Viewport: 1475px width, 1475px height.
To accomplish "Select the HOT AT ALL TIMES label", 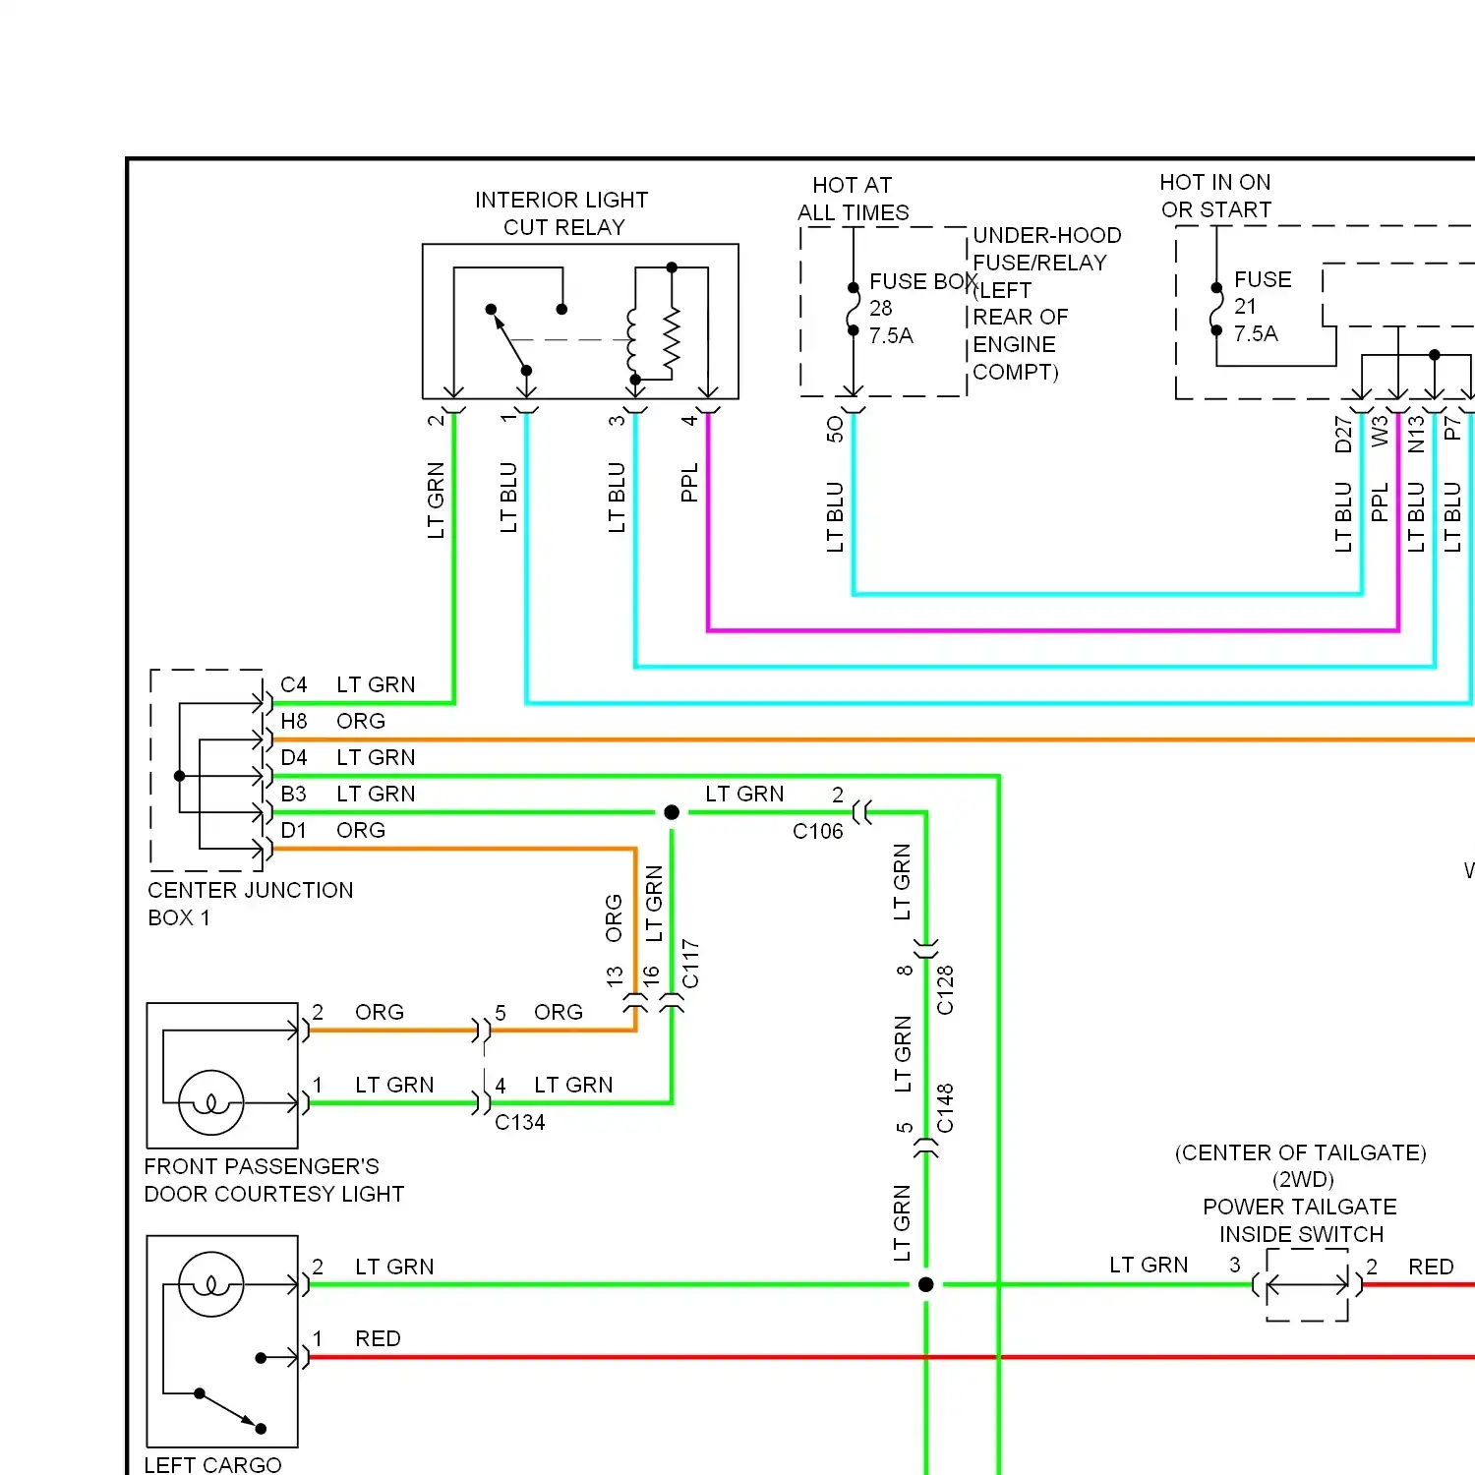I will coord(853,199).
